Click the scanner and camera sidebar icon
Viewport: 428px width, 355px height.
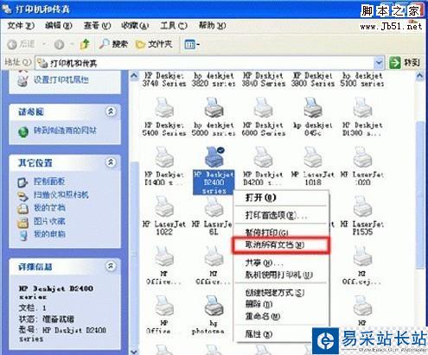coord(23,196)
